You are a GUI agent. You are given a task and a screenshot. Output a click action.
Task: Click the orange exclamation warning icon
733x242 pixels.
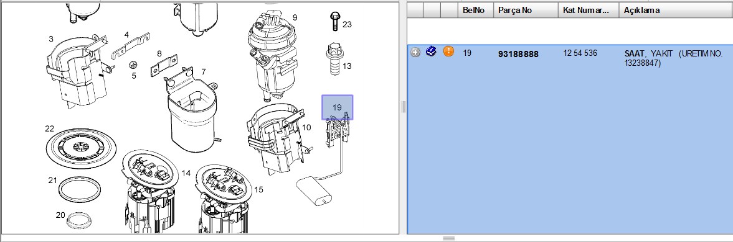pos(448,51)
